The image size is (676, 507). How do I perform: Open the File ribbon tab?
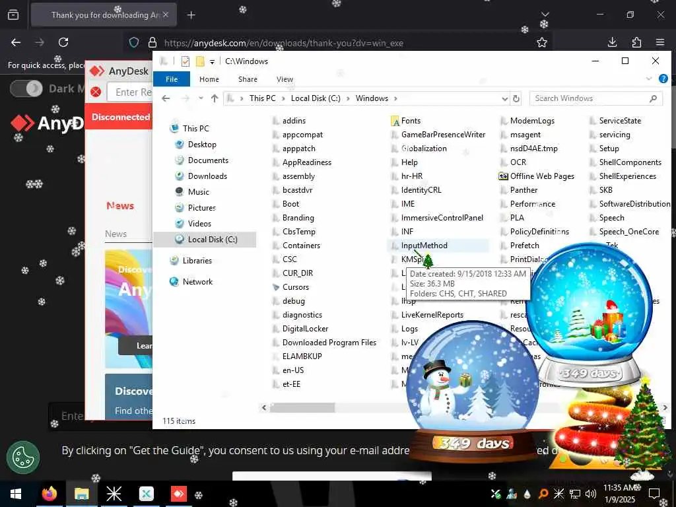[172, 79]
